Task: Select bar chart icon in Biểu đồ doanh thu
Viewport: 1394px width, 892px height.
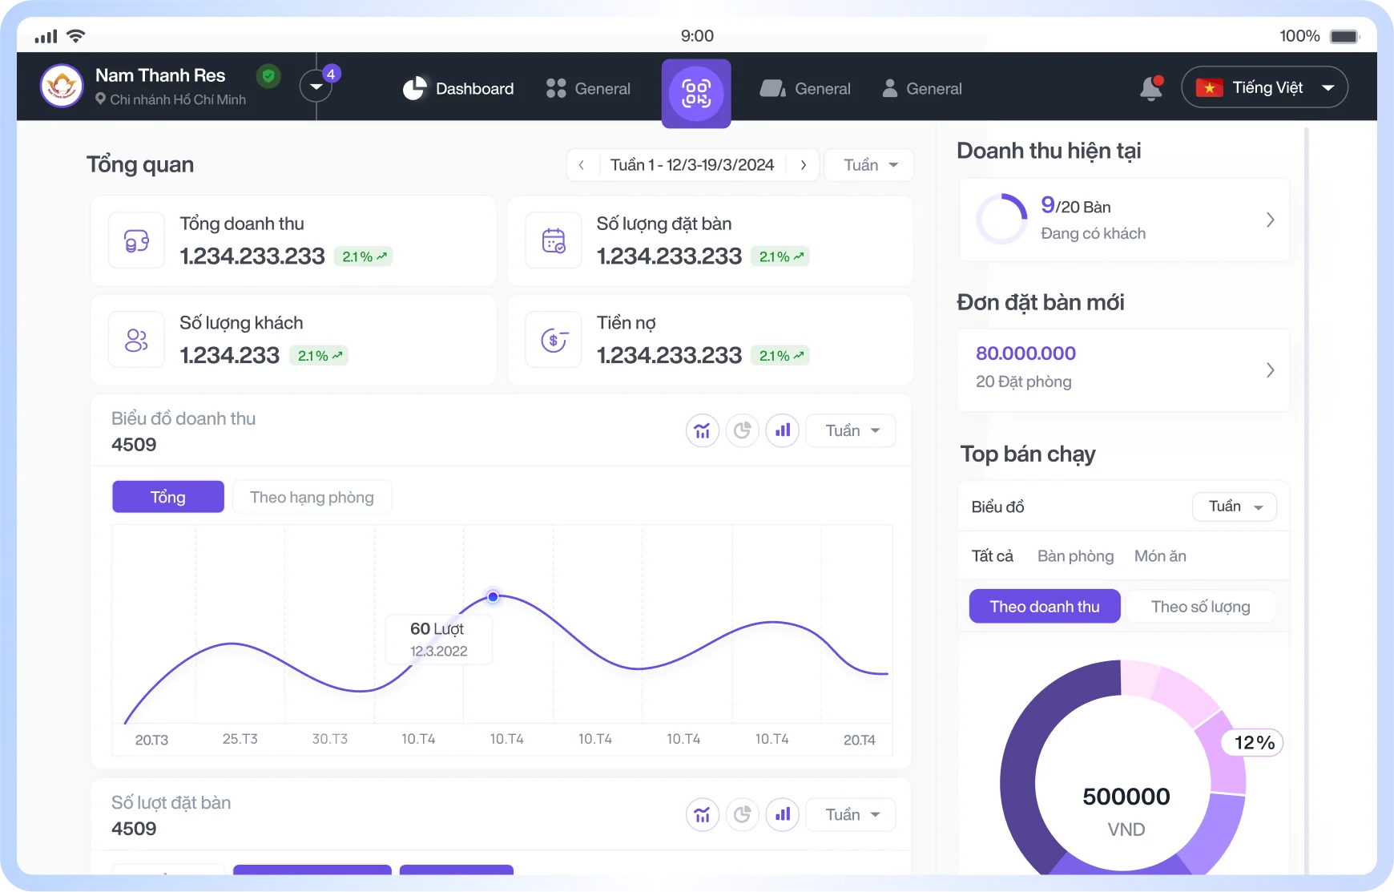Action: (782, 431)
